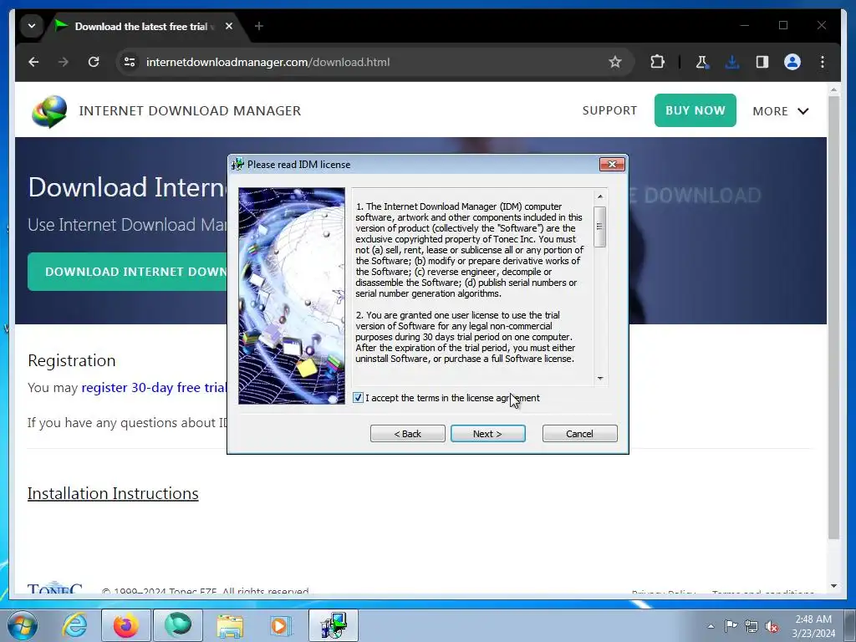Click Next in the IDM license dialog
This screenshot has width=856, height=642.
487,434
